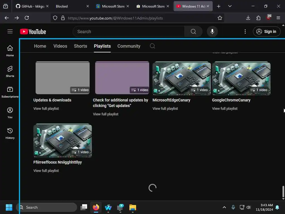
Task: Close the Blocked tab
Action: point(88,6)
